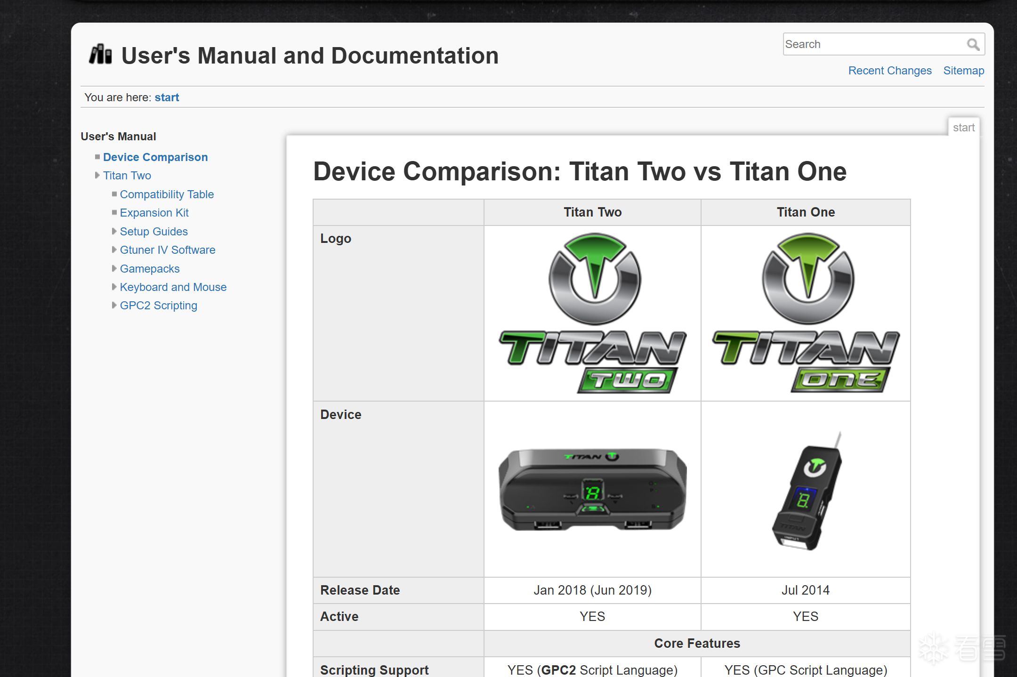Expand the Gtuner IV Software arrow
This screenshot has height=677, width=1017.
[x=114, y=250]
